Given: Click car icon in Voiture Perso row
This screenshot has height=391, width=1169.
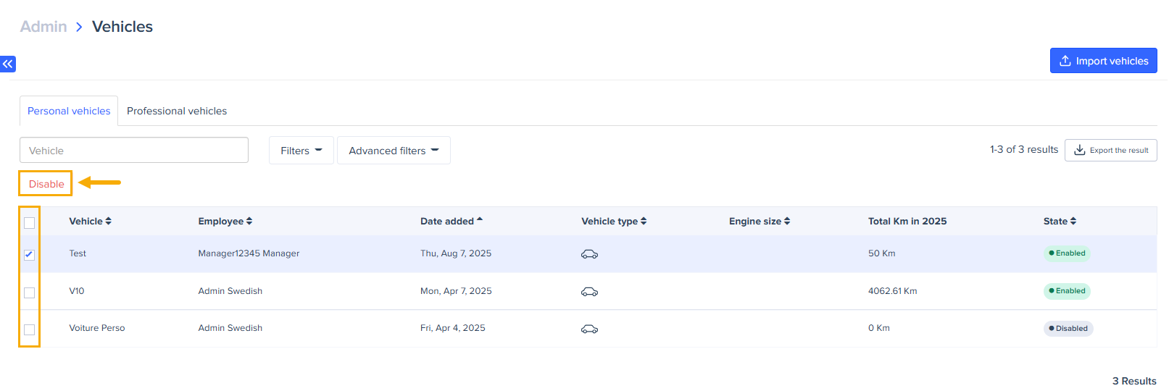Looking at the screenshot, I should point(589,329).
